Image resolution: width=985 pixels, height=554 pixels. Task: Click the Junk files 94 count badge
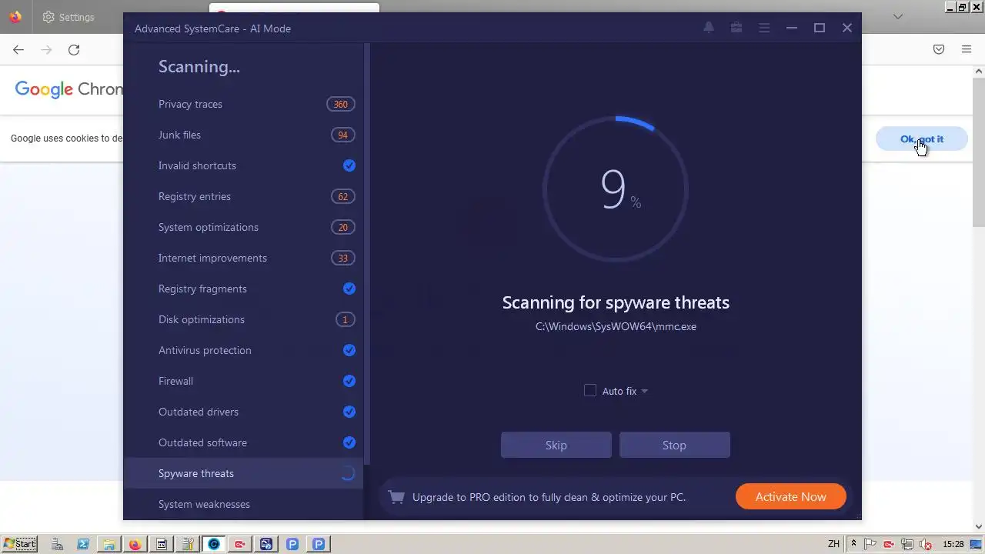(x=343, y=135)
